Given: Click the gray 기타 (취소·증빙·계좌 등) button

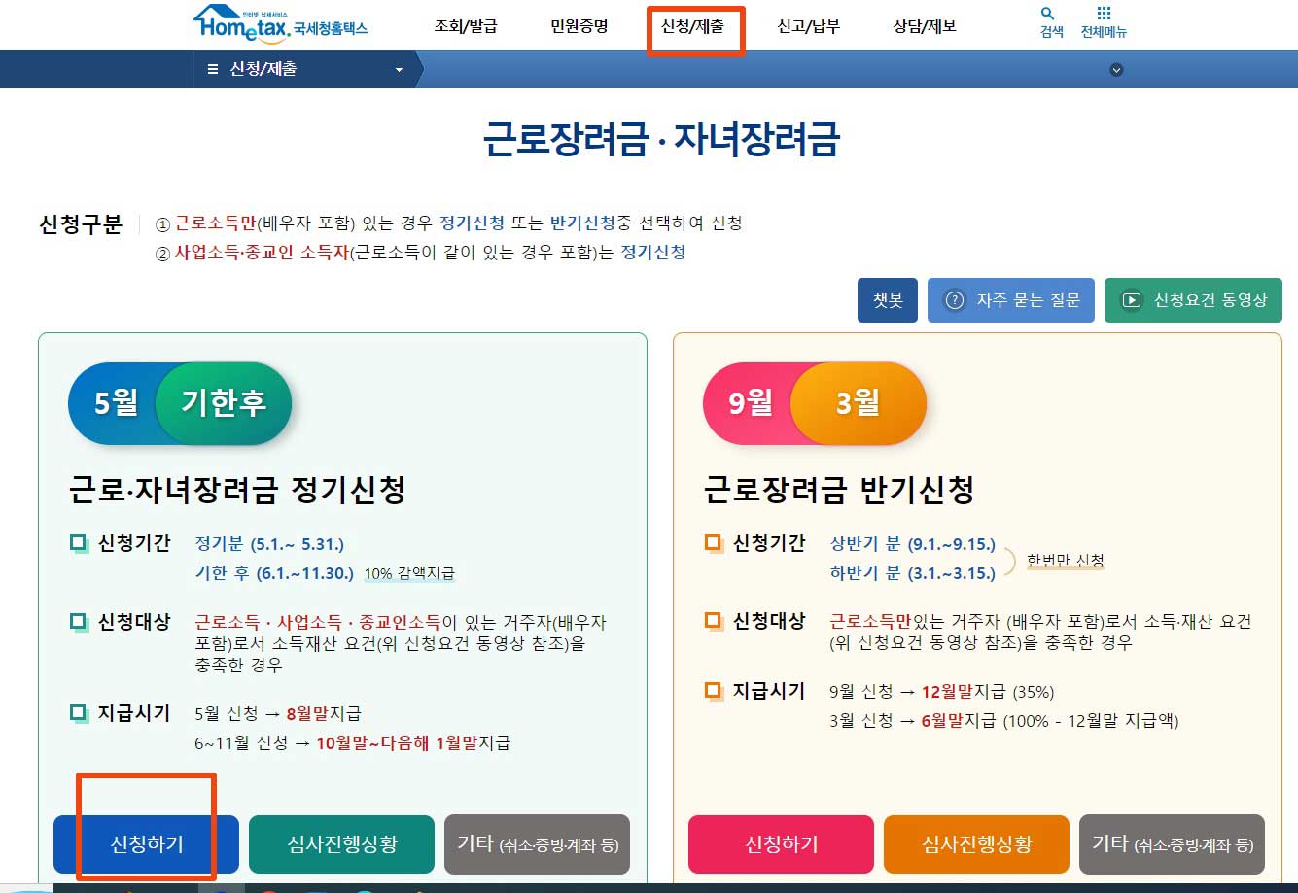Looking at the screenshot, I should 537,844.
